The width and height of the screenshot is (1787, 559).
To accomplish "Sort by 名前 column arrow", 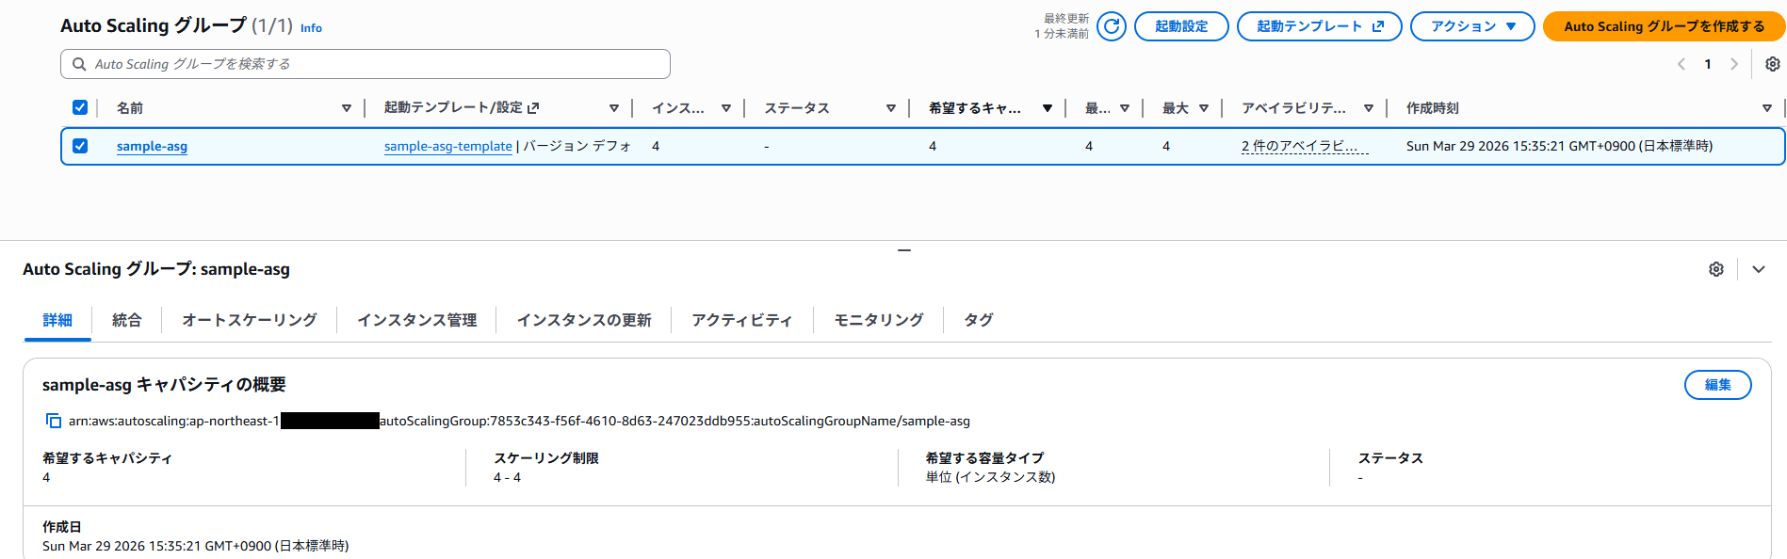I will (x=347, y=108).
